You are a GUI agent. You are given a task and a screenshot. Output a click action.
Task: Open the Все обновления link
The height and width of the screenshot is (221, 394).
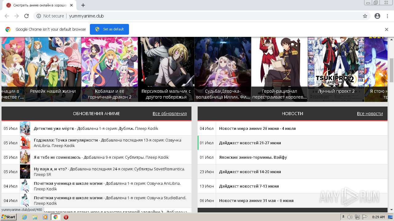tap(170, 114)
